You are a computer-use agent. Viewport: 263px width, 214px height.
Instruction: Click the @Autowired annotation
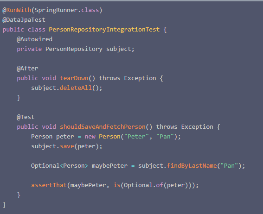pos(34,39)
